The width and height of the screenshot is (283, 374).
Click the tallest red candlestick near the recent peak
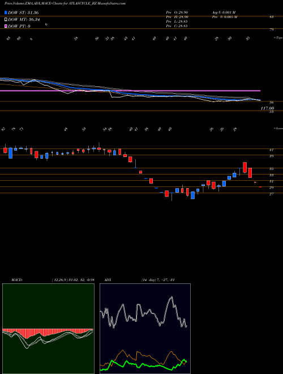pyautogui.click(x=245, y=167)
